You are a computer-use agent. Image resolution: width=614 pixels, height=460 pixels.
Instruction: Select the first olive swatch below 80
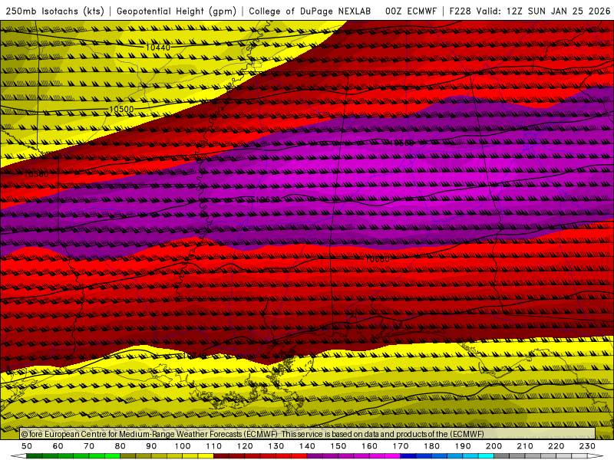pos(127,456)
